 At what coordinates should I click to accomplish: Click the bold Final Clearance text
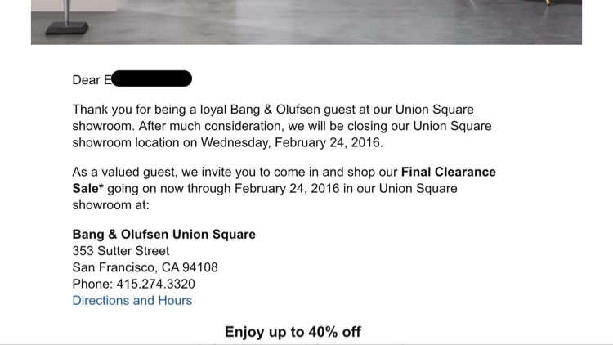[x=449, y=172]
